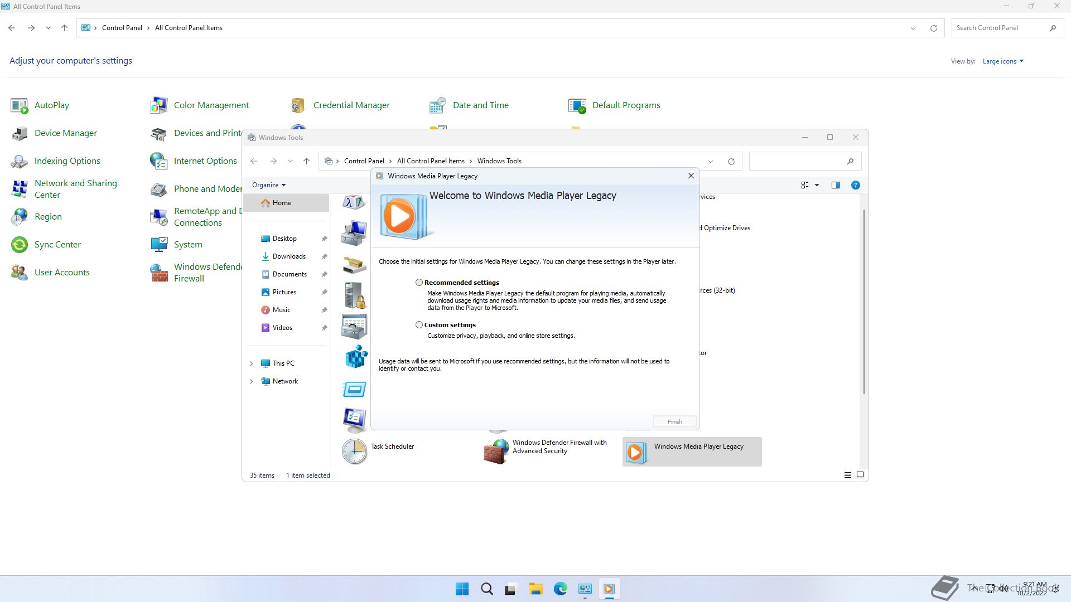Open the View by Large icons dropdown
1071x602 pixels.
[1003, 61]
